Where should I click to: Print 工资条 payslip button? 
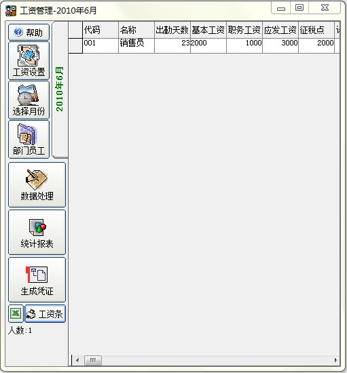(x=45, y=314)
